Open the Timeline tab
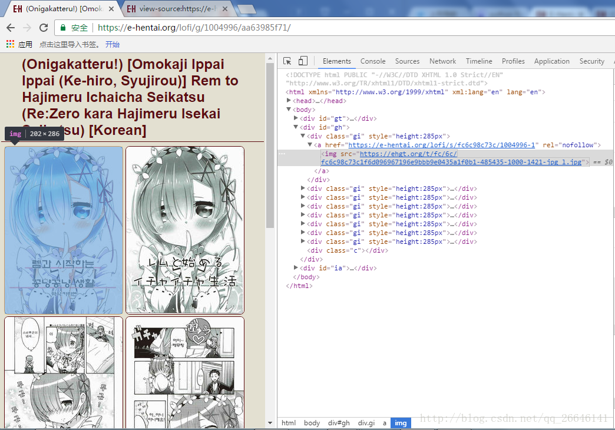This screenshot has width=615, height=430. (479, 61)
